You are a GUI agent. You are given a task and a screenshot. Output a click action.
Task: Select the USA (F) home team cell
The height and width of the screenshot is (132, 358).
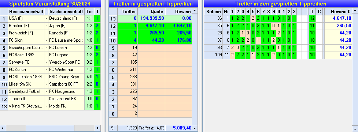(x=26, y=19)
